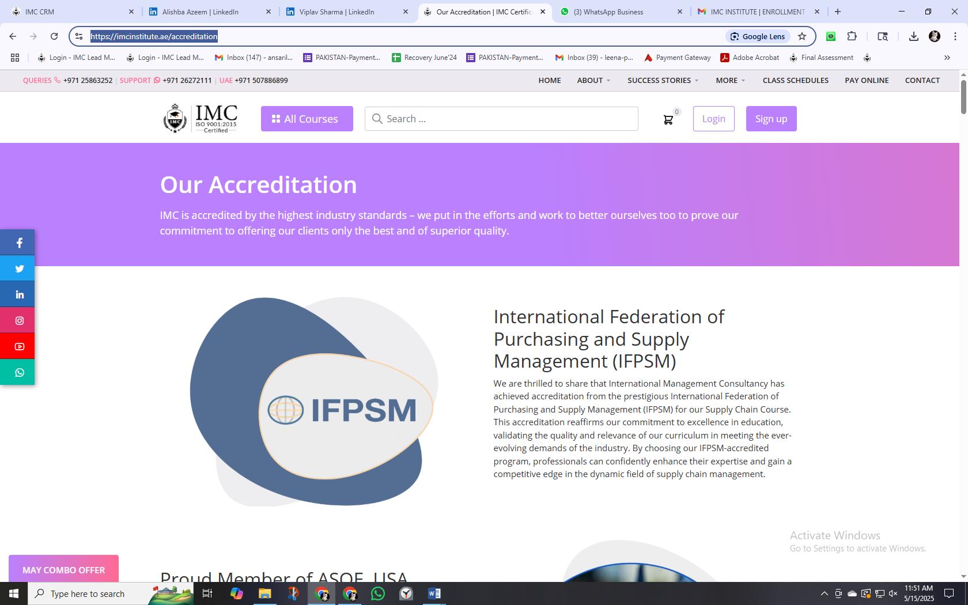Open Copilot from the taskbar
This screenshot has height=605, width=968.
pos(237,593)
